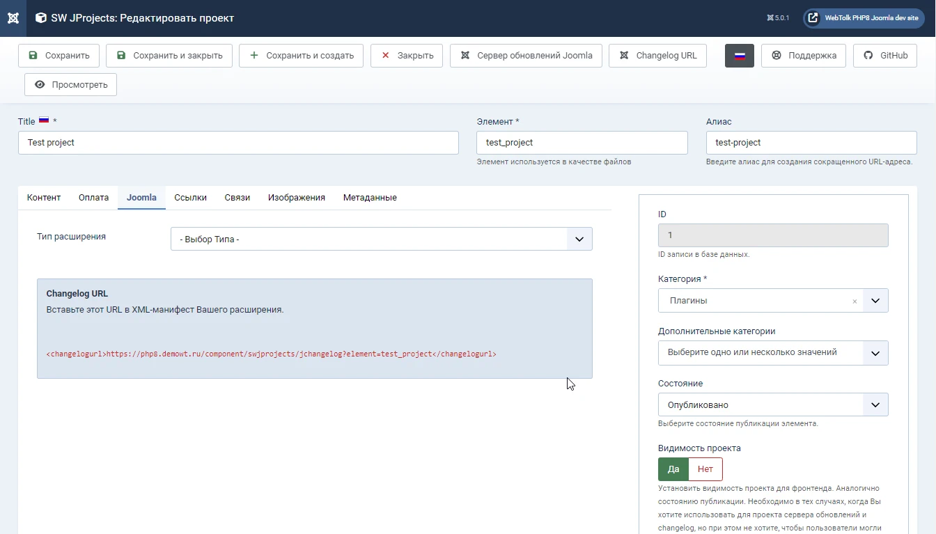Select the Joomla tab
This screenshot has width=936, height=534.
click(141, 198)
